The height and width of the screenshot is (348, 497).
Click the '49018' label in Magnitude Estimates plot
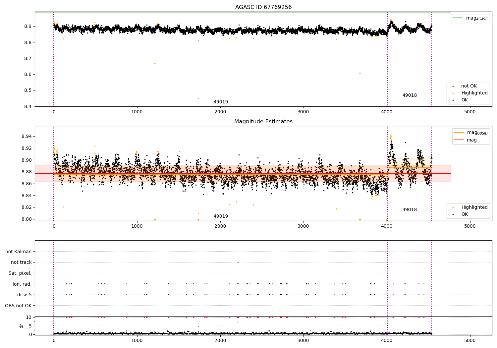point(410,210)
